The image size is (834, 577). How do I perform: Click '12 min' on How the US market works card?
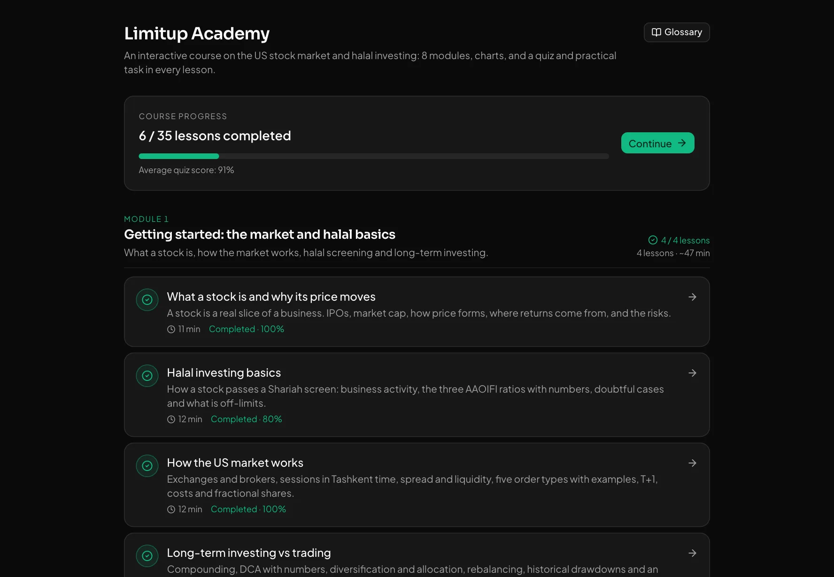click(190, 509)
